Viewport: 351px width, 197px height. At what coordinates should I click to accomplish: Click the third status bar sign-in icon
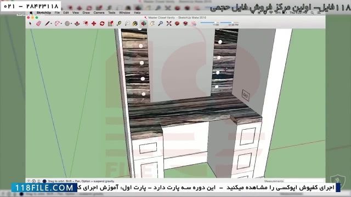click(39, 181)
